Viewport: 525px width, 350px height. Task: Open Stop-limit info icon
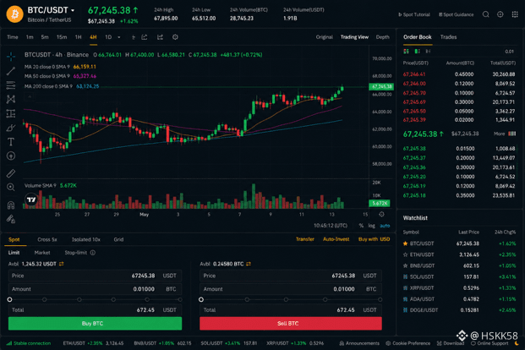tap(93, 253)
